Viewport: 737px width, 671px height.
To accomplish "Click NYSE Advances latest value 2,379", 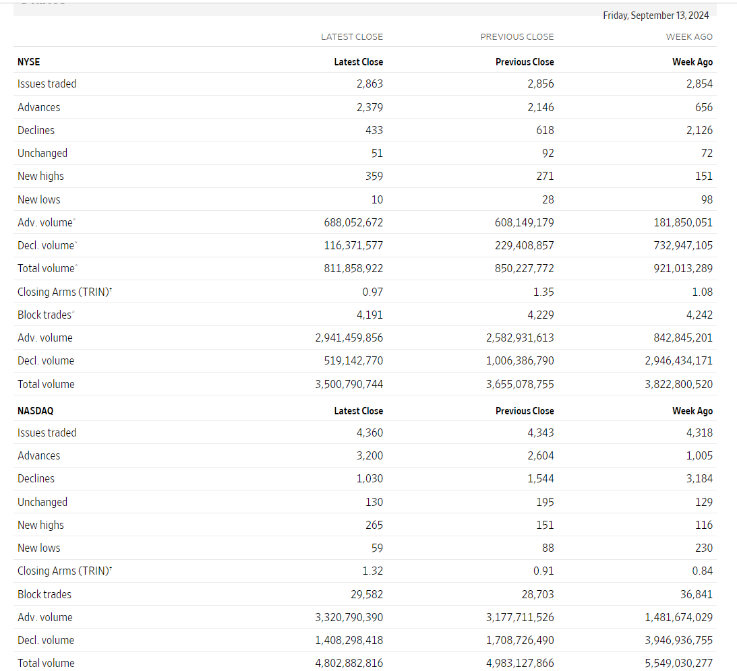I will (370, 107).
